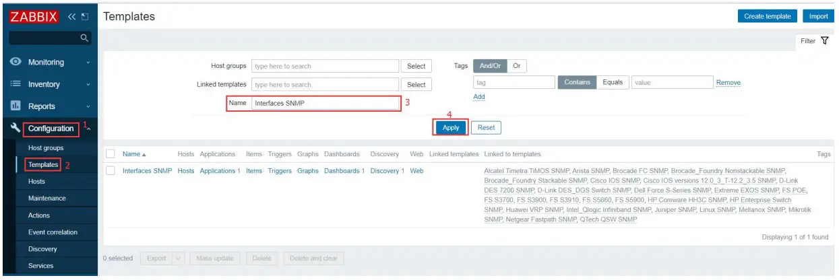Click the Inventory list icon
This screenshot has height=280, width=839.
(x=15, y=84)
